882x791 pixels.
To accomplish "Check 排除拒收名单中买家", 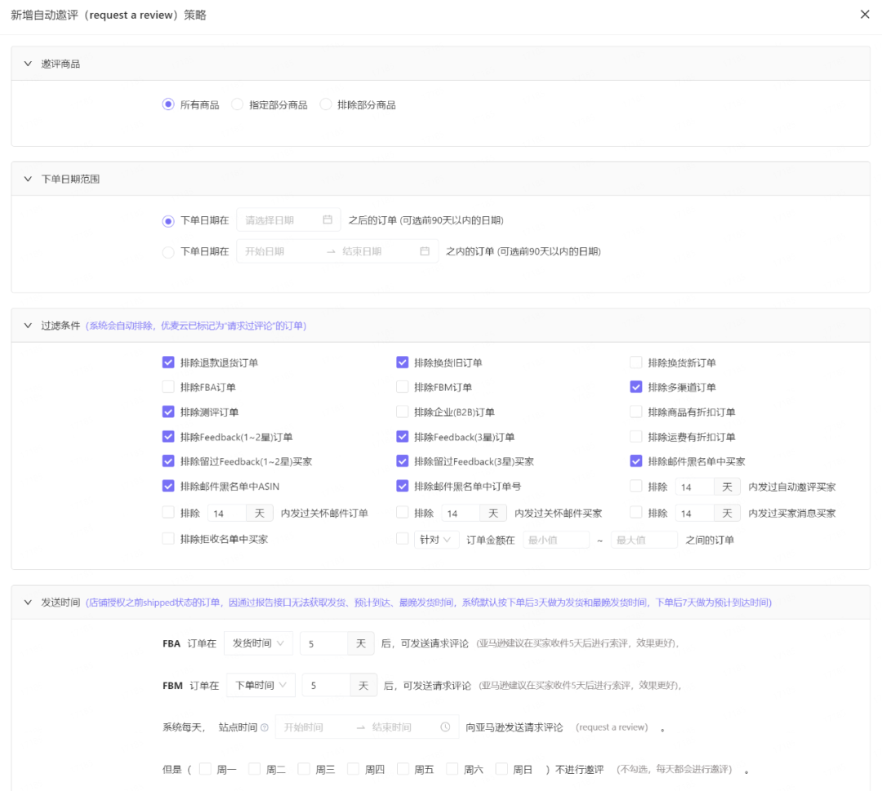I will pyautogui.click(x=168, y=539).
